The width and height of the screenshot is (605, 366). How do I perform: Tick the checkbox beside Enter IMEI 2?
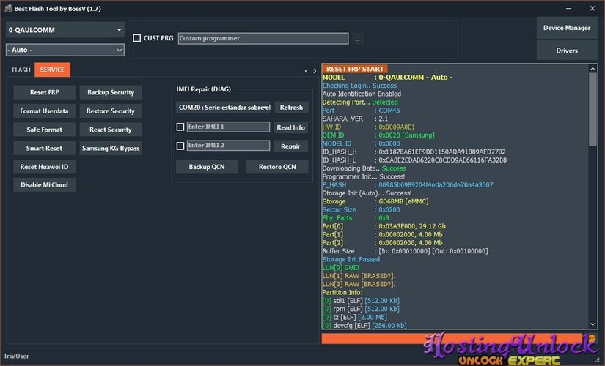pos(180,146)
